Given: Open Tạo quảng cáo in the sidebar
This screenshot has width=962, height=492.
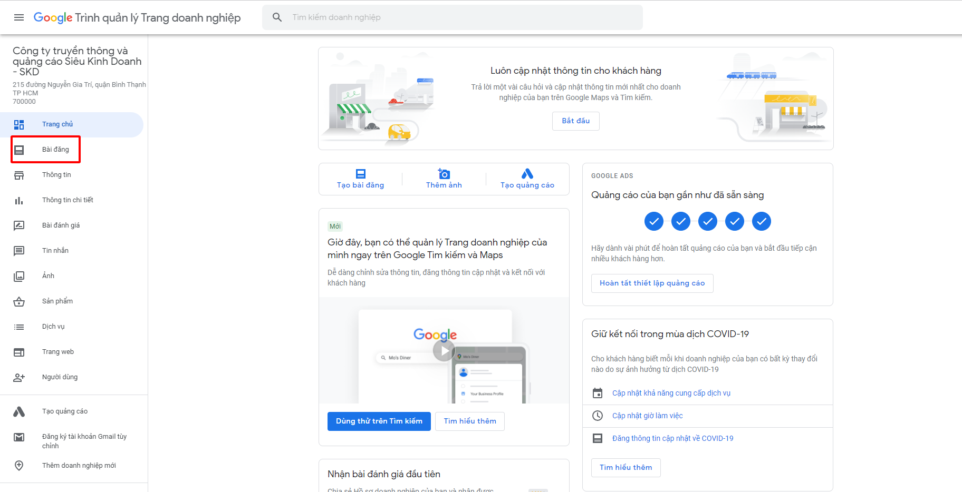Looking at the screenshot, I should 72,412.
